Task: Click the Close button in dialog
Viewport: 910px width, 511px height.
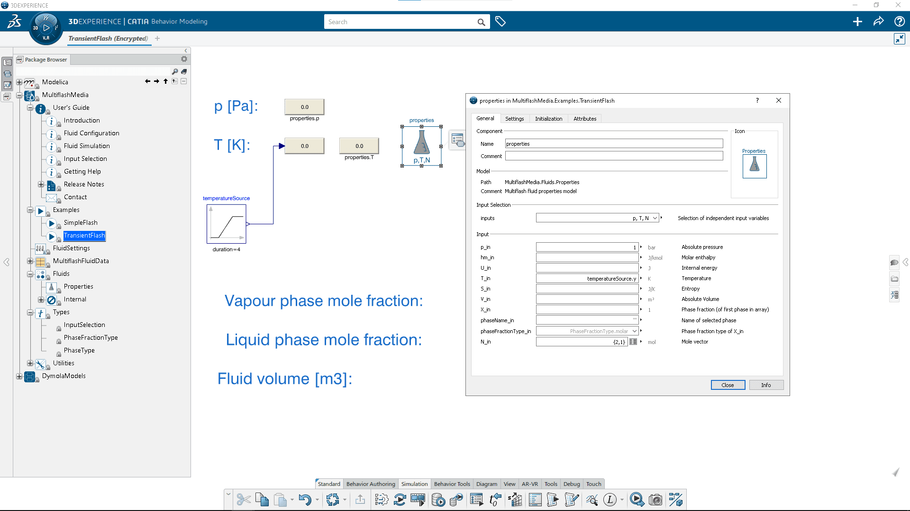Action: pos(727,384)
